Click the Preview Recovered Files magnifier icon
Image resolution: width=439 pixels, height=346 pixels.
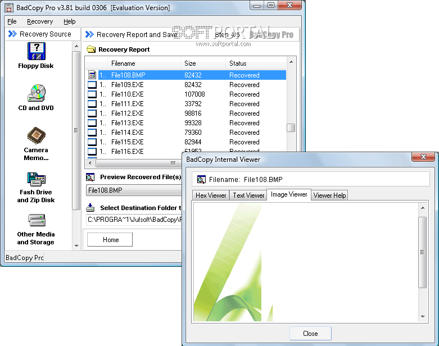pyautogui.click(x=90, y=177)
